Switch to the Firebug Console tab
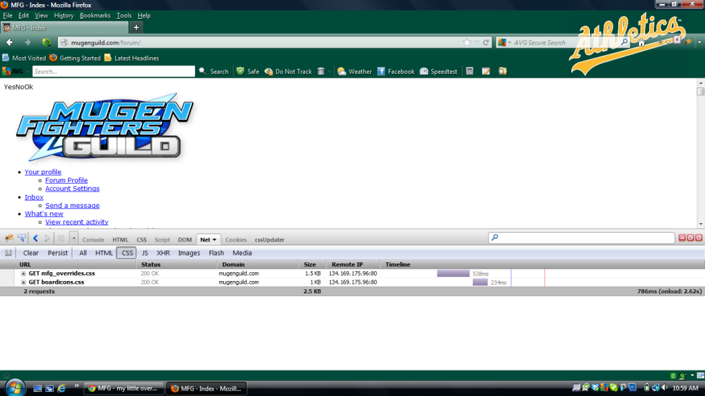The width and height of the screenshot is (705, 396). click(93, 240)
